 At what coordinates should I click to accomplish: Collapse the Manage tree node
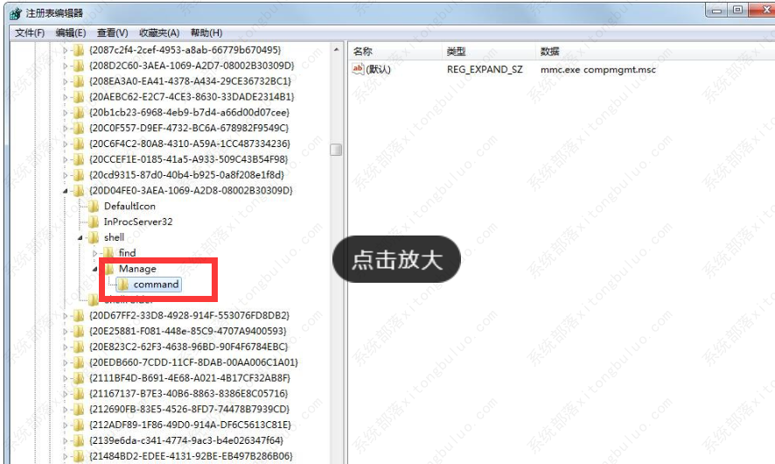(95, 269)
